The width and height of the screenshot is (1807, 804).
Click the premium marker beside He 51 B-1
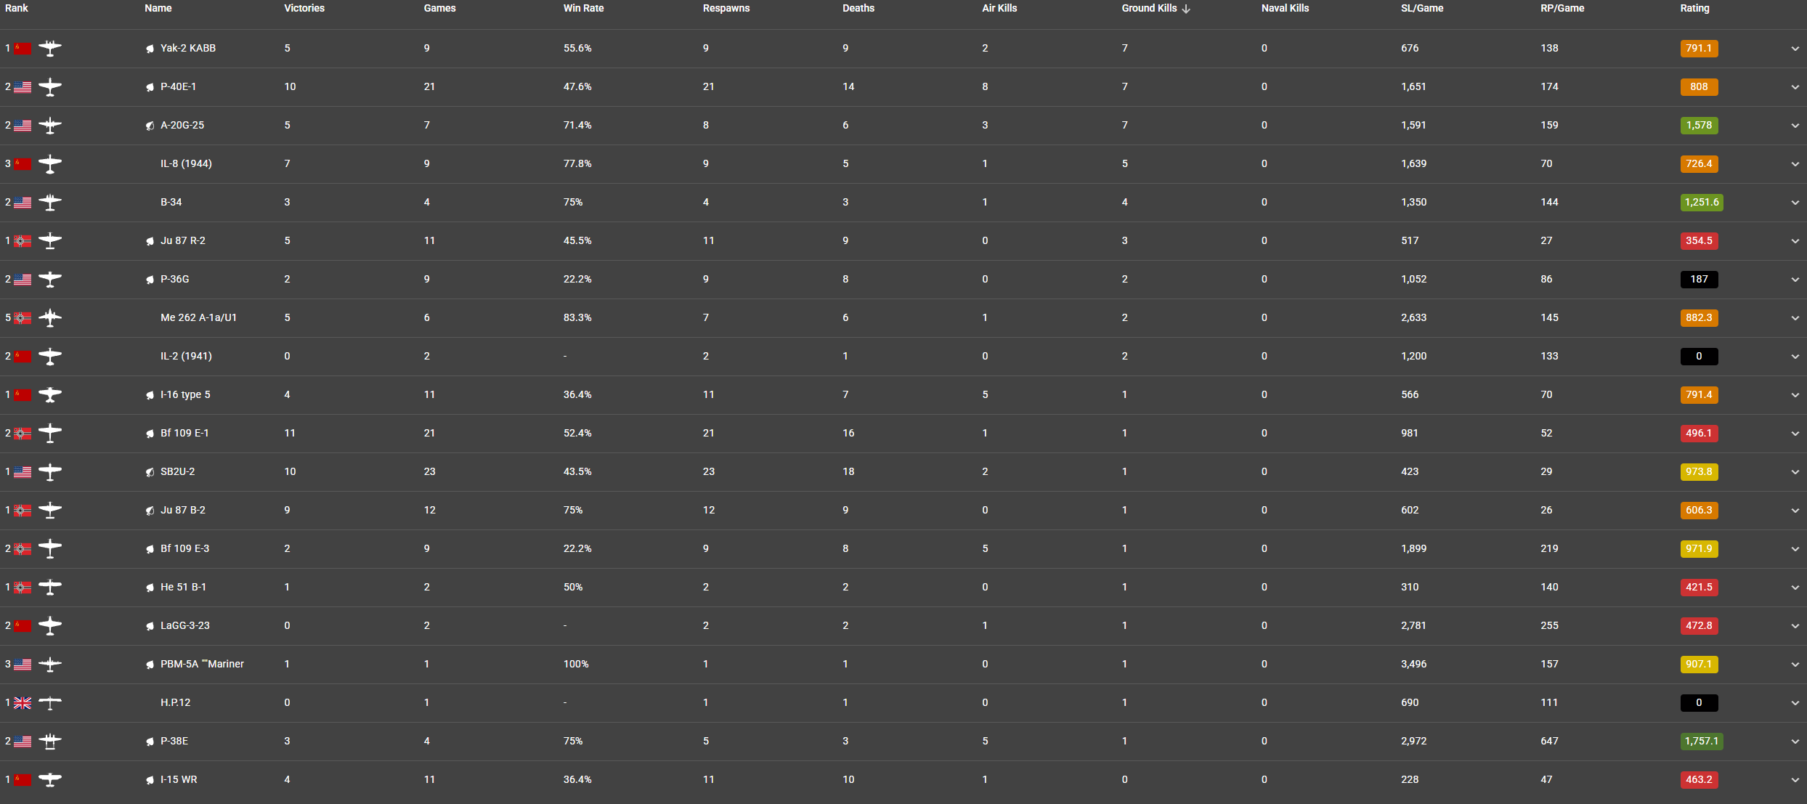150,588
